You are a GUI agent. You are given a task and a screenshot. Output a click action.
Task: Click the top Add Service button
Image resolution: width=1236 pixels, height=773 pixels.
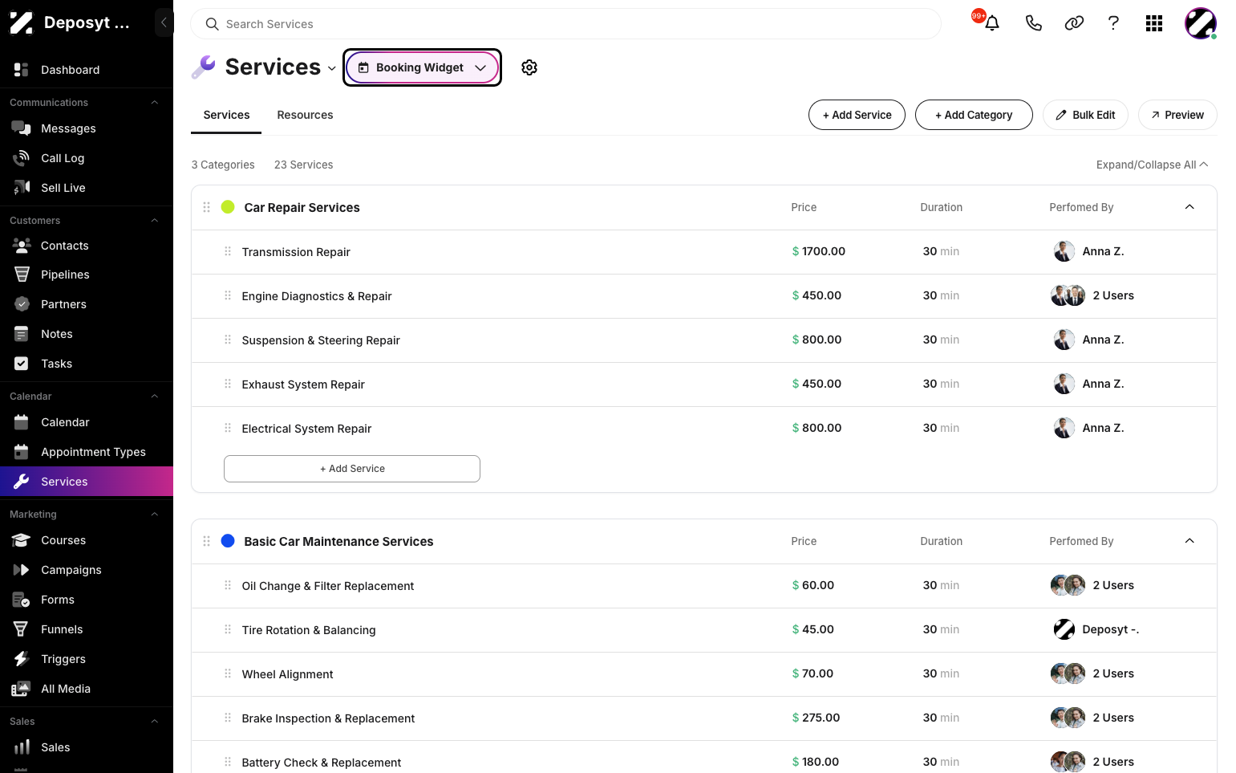coord(857,115)
